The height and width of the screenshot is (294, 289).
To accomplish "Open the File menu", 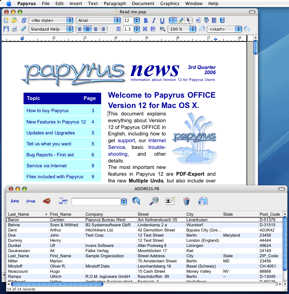I will pos(45,4).
